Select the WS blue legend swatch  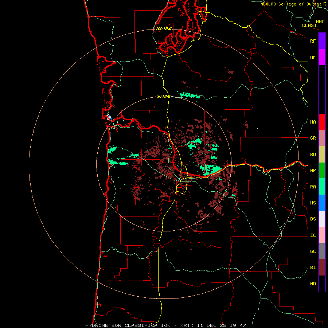click(x=322, y=203)
